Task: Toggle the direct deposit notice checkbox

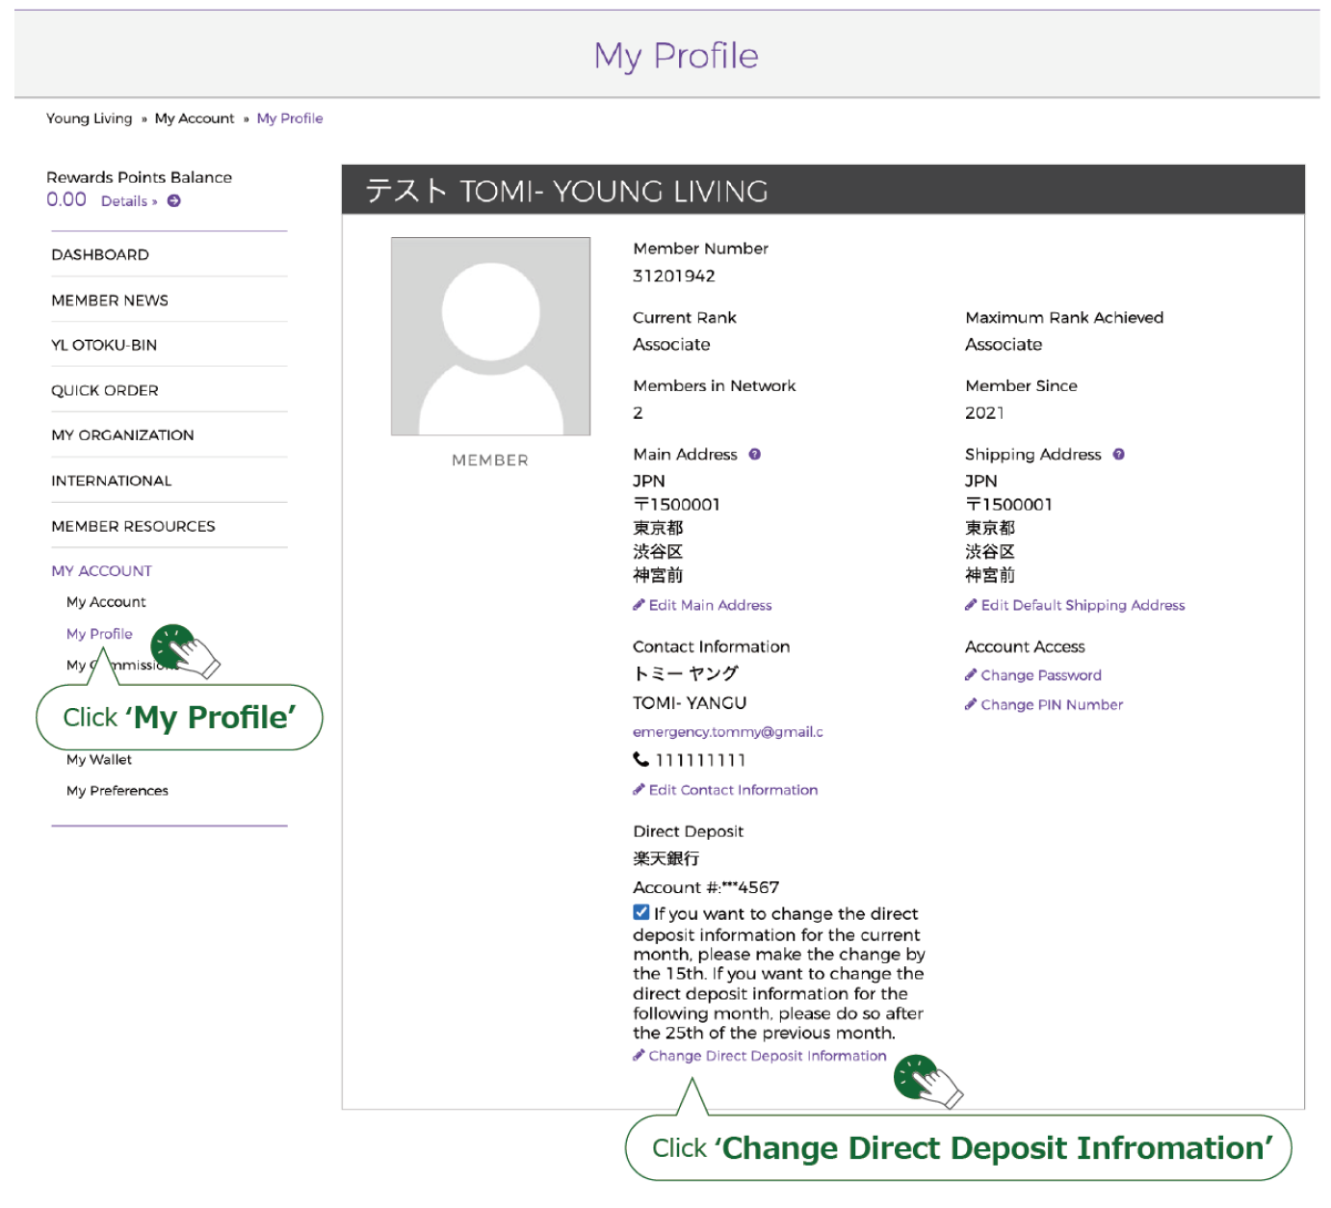Action: tap(641, 912)
